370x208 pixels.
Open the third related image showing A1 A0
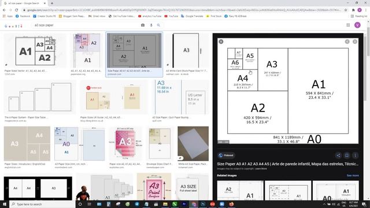click(336, 191)
